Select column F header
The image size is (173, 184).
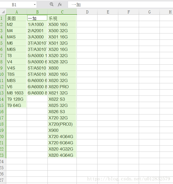(129, 12)
